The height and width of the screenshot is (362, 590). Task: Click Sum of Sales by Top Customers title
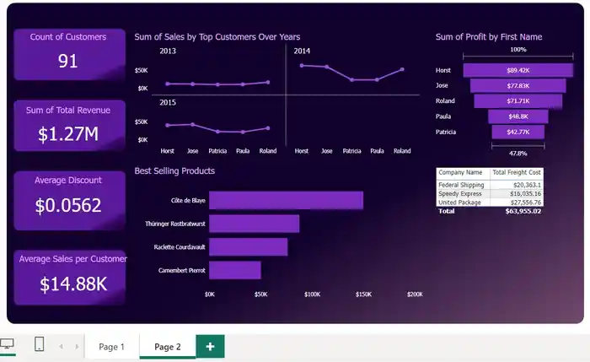pos(217,37)
